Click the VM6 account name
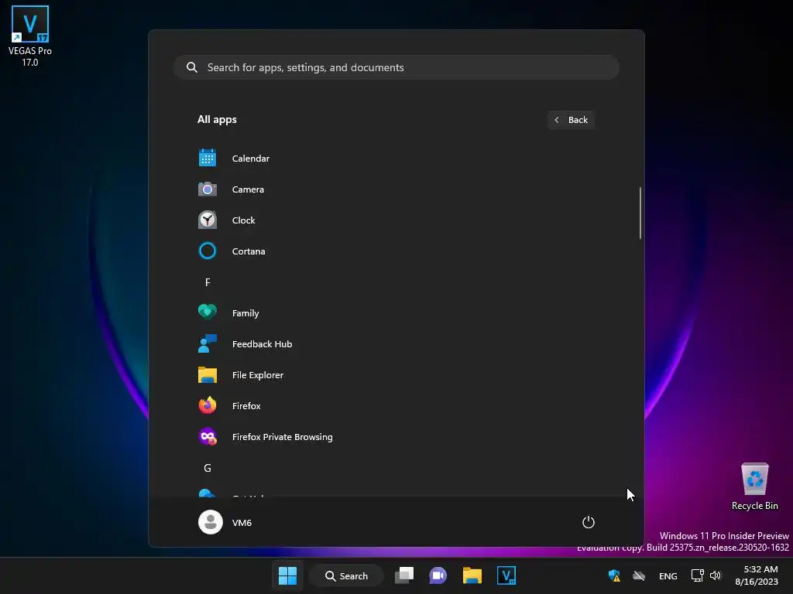Screen dimensions: 793x594 [x=242, y=523]
